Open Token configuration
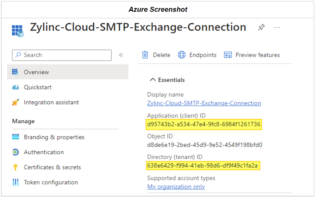Viewport: 315px width, 197px height. tap(51, 182)
